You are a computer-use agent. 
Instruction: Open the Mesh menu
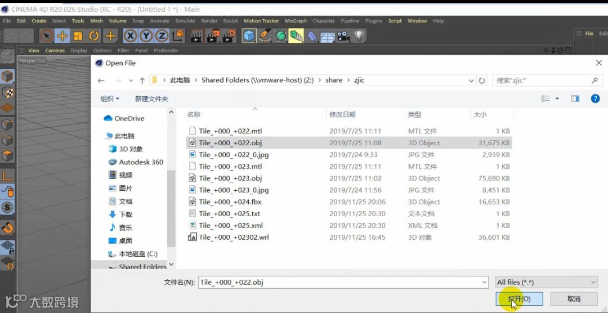point(97,21)
